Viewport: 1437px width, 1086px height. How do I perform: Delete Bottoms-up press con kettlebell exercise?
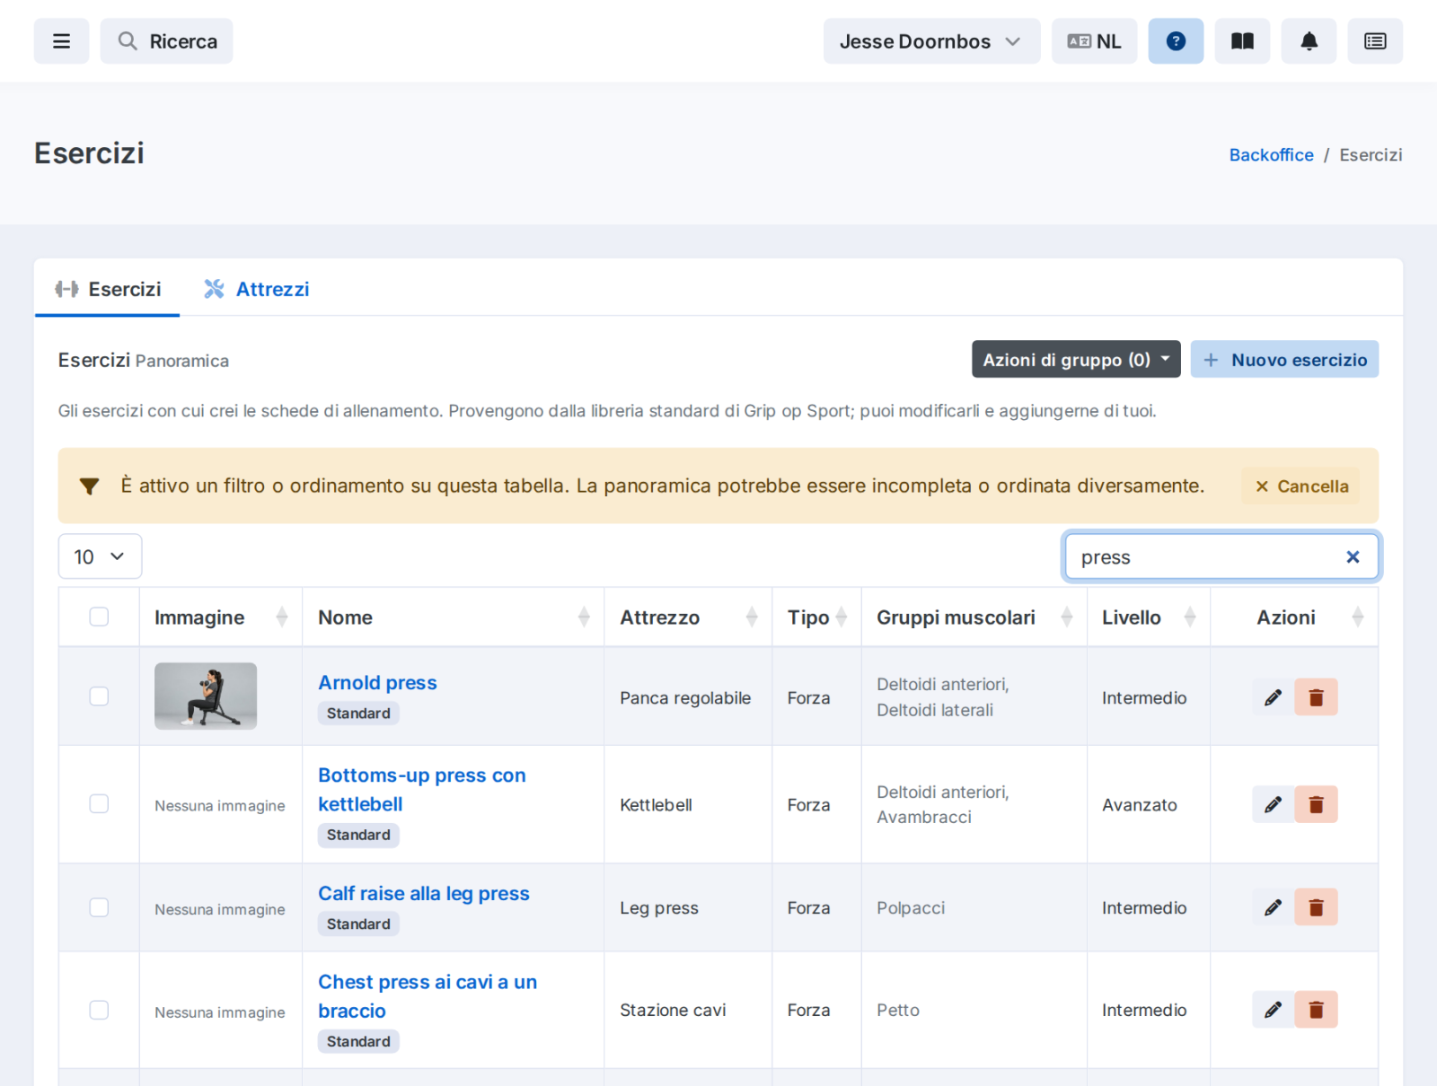(1316, 804)
